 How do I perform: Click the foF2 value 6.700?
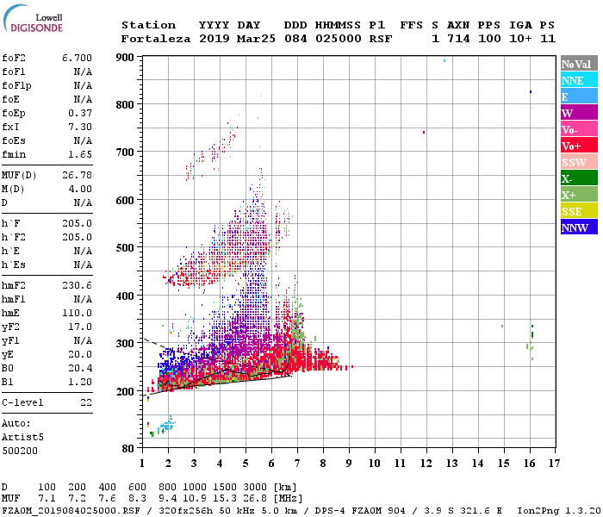pos(77,58)
